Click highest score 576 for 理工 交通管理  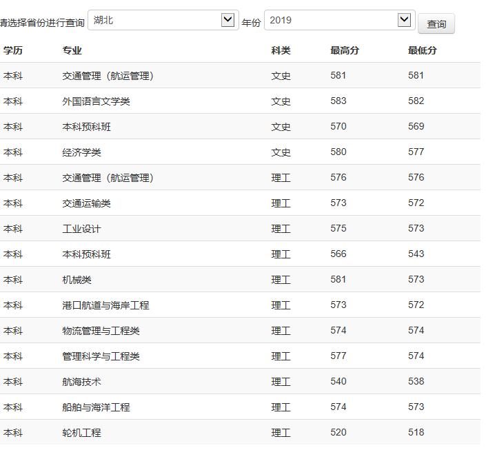[338, 177]
